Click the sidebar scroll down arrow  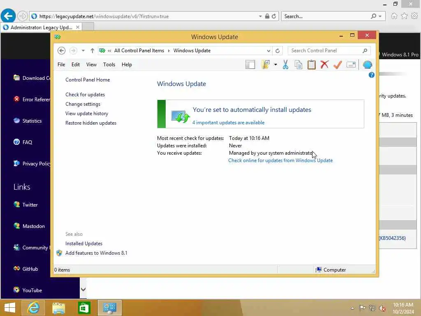click(83, 289)
